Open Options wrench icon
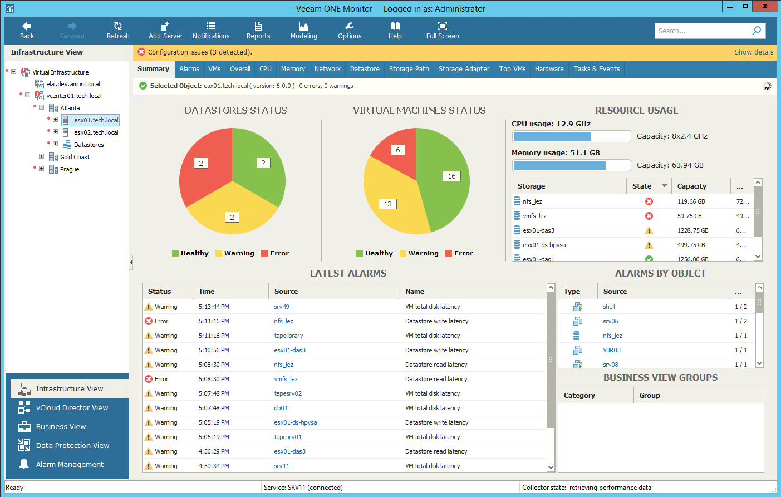 tap(350, 26)
